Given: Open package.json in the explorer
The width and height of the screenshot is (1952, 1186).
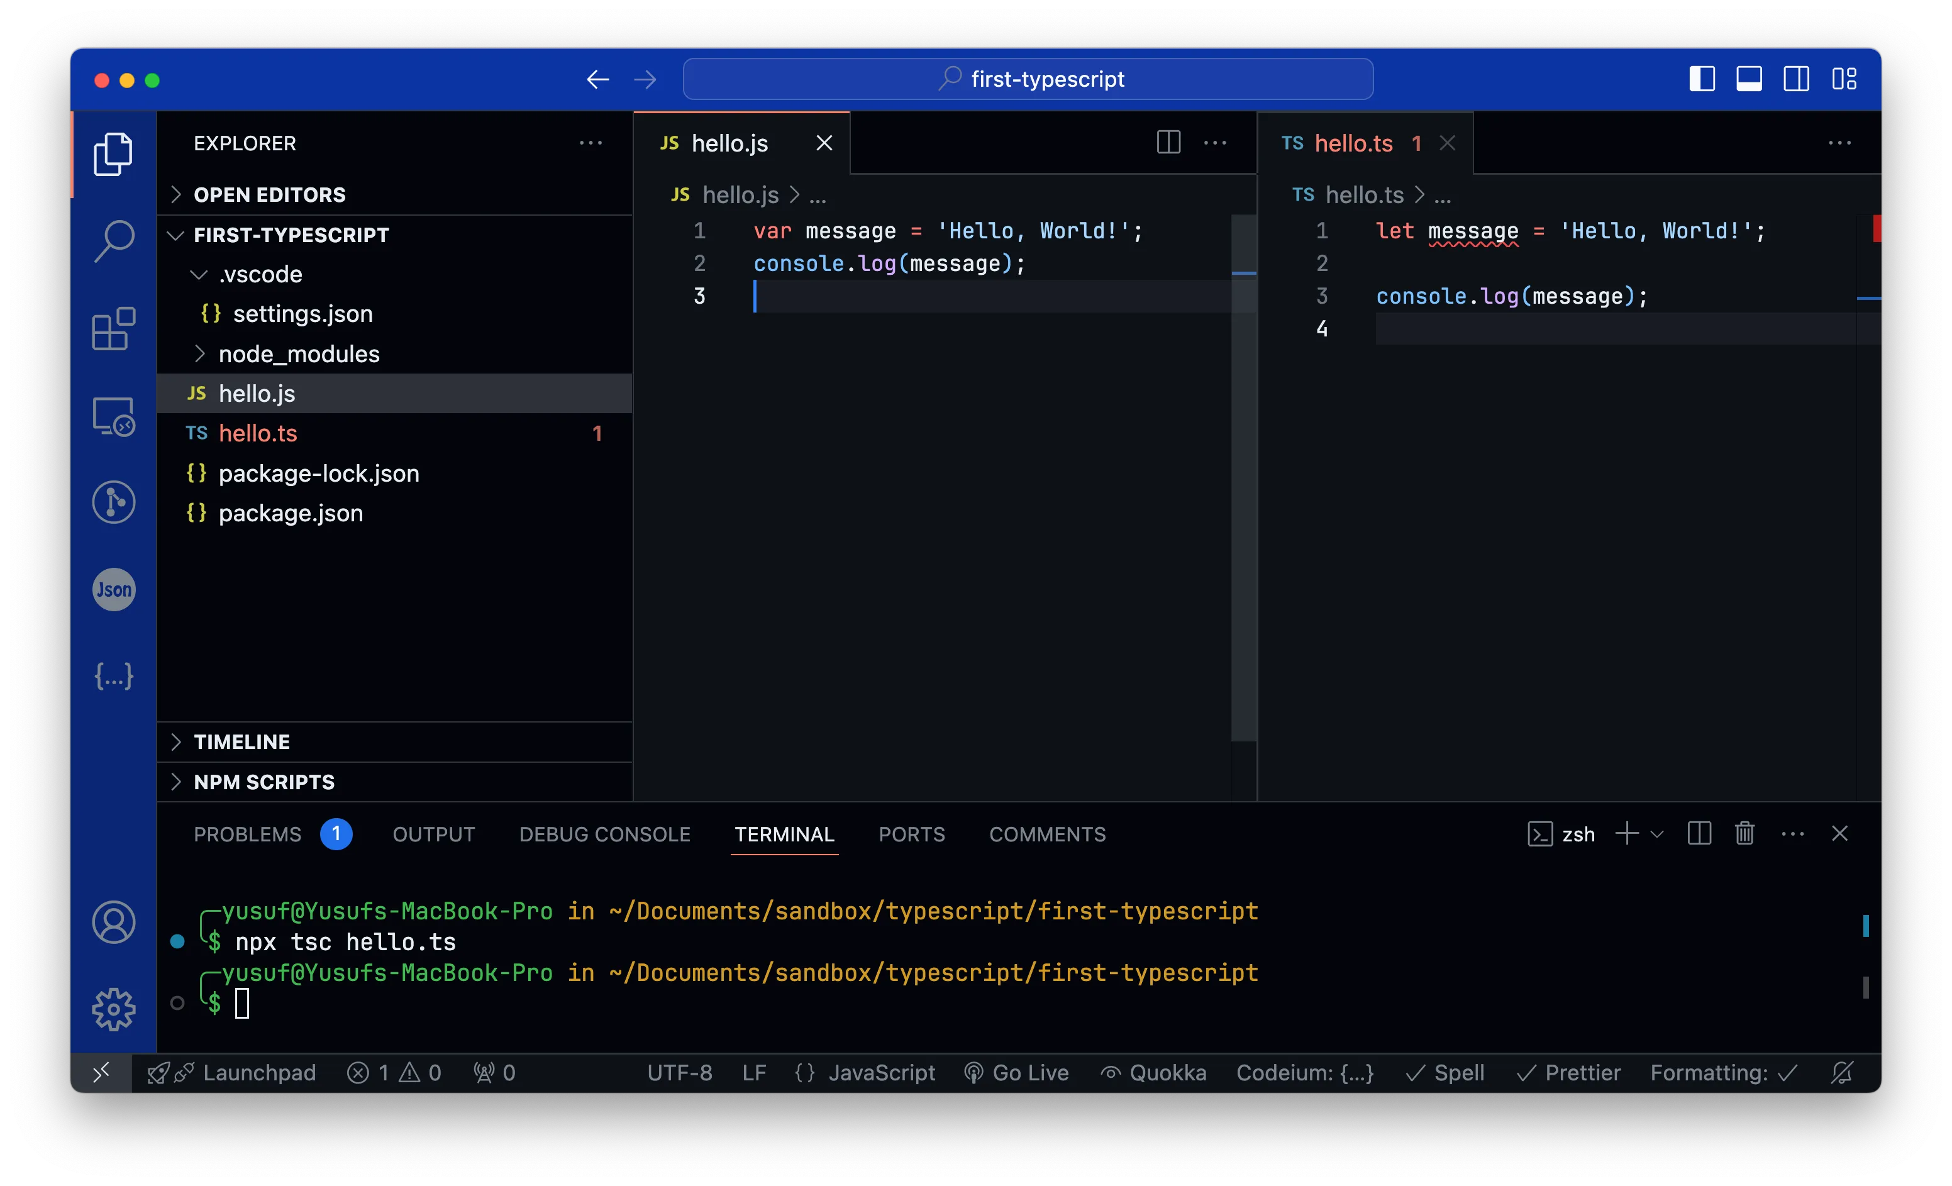Looking at the screenshot, I should 394,513.
